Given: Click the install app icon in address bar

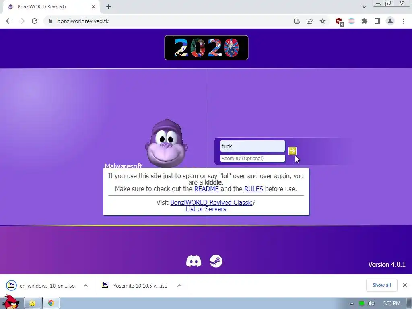Looking at the screenshot, I should coord(297,21).
